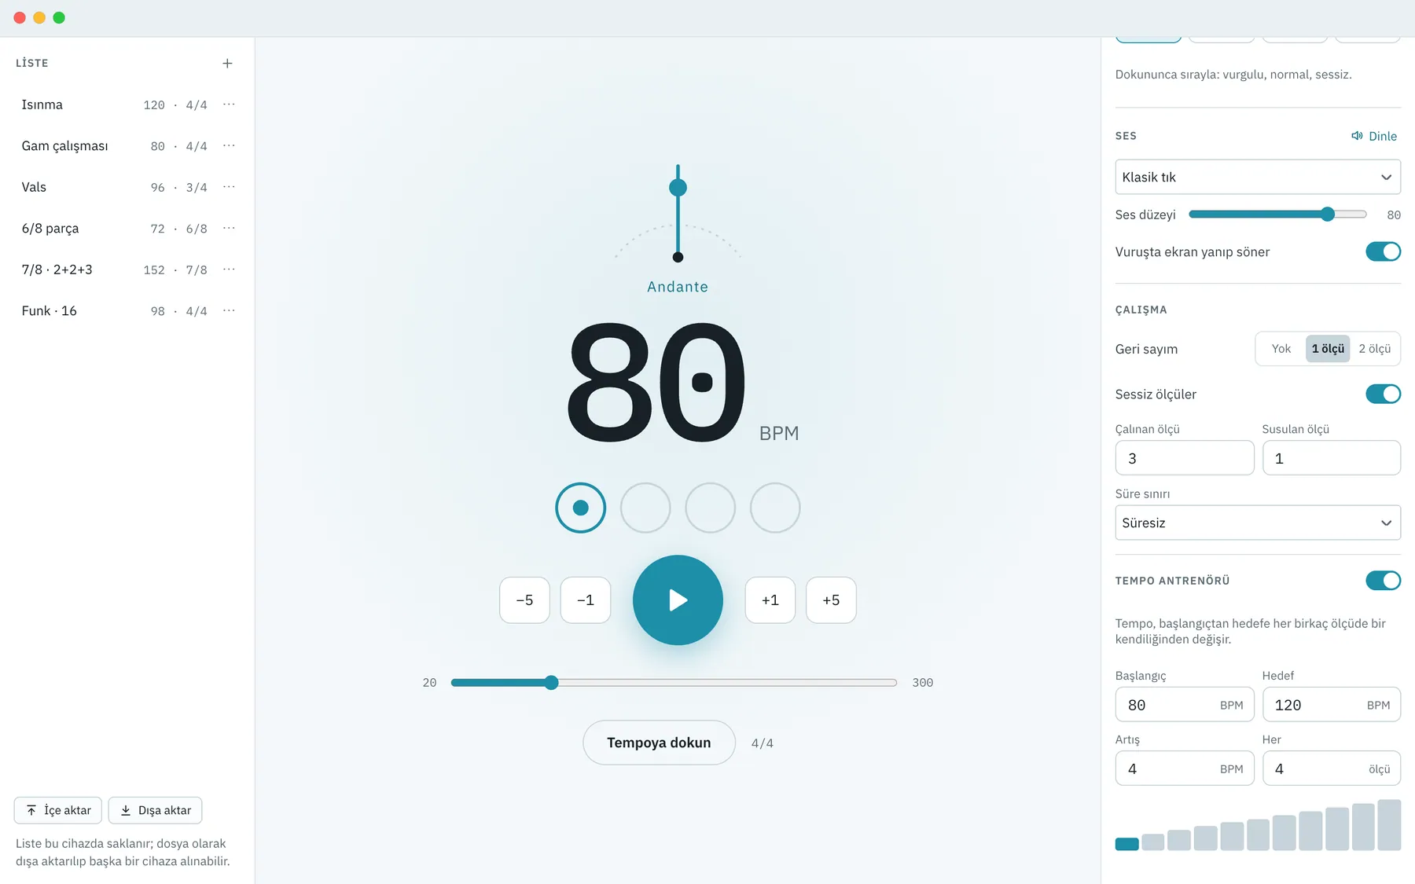Toggle the second beat circle
The width and height of the screenshot is (1415, 884).
point(645,508)
